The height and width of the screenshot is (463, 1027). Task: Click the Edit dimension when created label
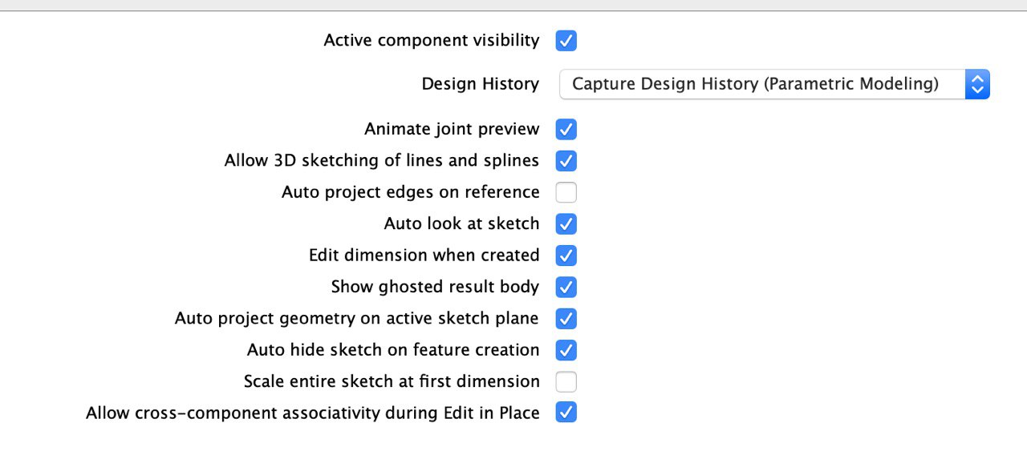pyautogui.click(x=424, y=256)
